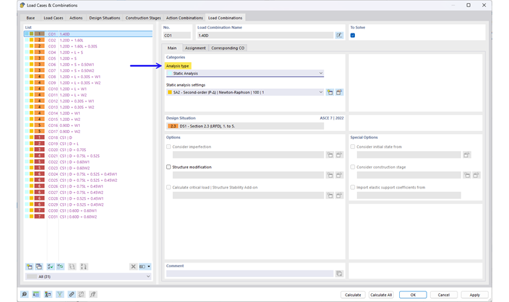This screenshot has height=302, width=509.
Task: Click new construction stage icon under Special Options
Action: click(x=467, y=175)
